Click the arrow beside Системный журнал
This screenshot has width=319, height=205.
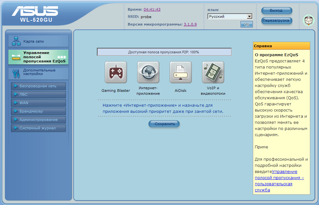click(16, 128)
